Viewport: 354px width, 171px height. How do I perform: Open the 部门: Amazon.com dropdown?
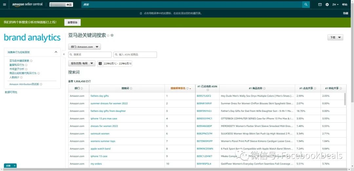point(85,47)
